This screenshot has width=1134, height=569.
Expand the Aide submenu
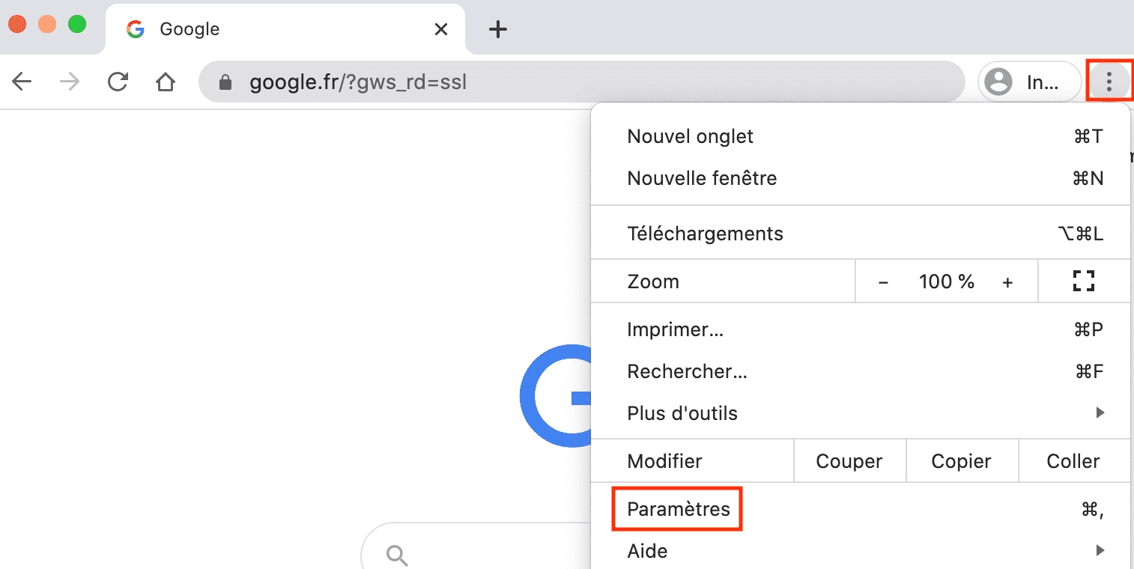point(646,551)
